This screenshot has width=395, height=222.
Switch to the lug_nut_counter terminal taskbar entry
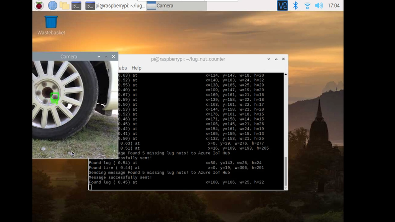[115, 6]
